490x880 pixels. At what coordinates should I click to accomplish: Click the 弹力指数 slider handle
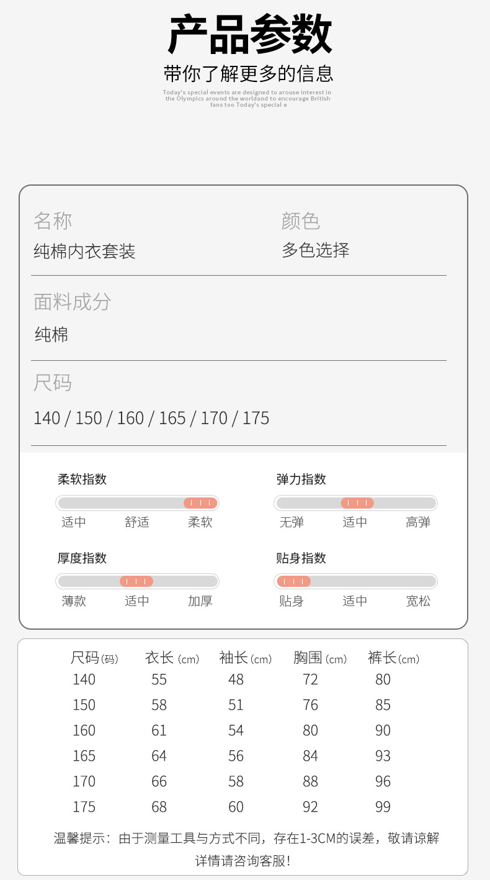(357, 503)
